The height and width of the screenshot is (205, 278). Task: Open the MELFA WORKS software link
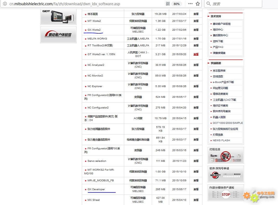pos(97,39)
